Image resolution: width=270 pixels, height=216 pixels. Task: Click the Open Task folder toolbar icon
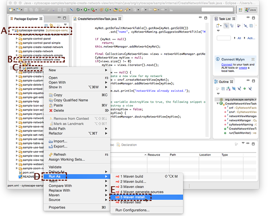[121, 10]
